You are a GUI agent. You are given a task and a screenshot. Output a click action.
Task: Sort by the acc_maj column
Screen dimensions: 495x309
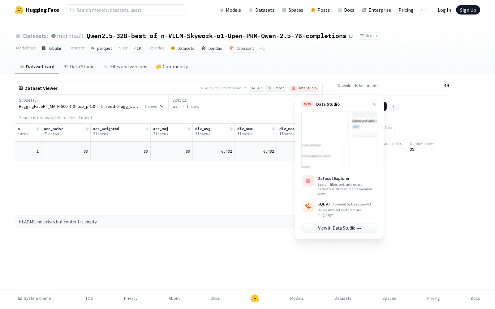189,129
